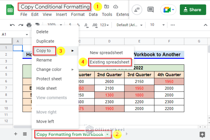Click the Google Meet call button
210x140 pixels.
point(167,10)
